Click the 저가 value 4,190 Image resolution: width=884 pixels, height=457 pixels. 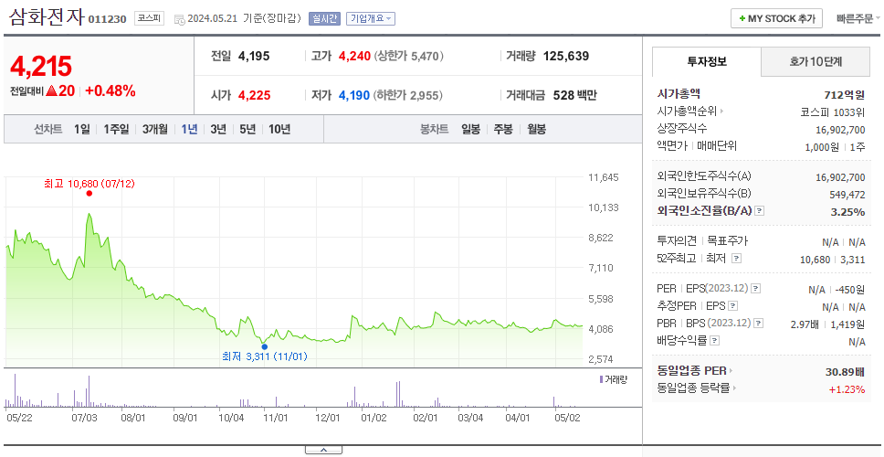click(354, 95)
